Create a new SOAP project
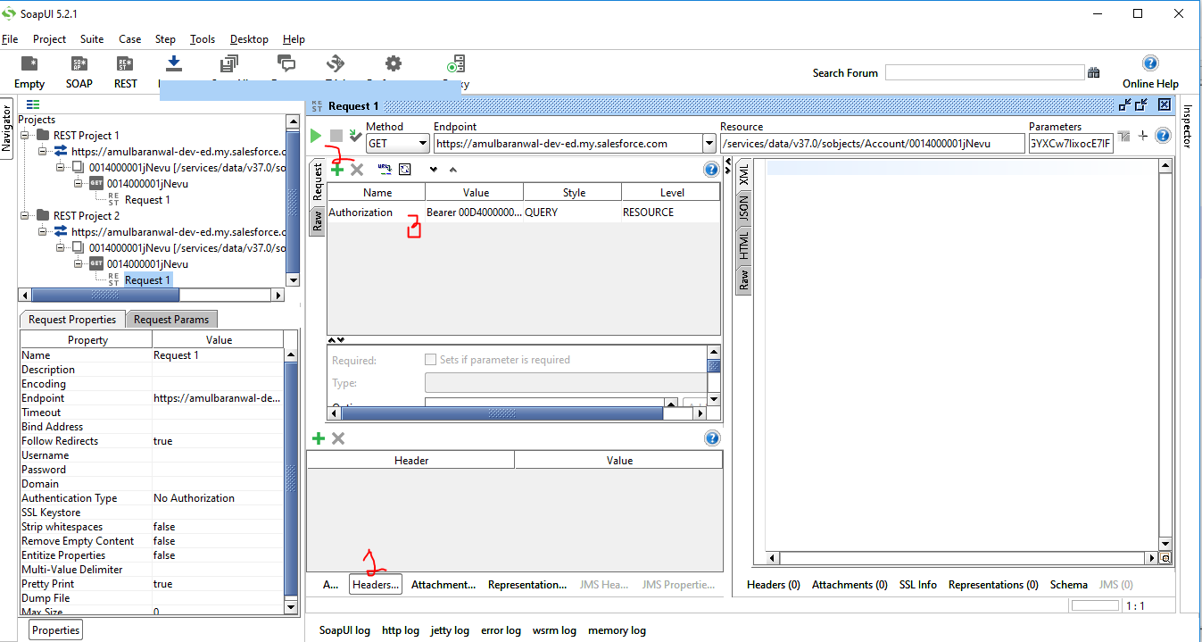 [79, 70]
